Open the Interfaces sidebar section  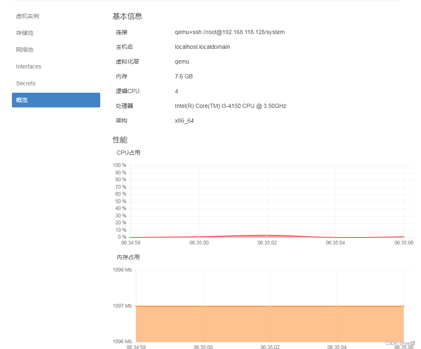28,66
